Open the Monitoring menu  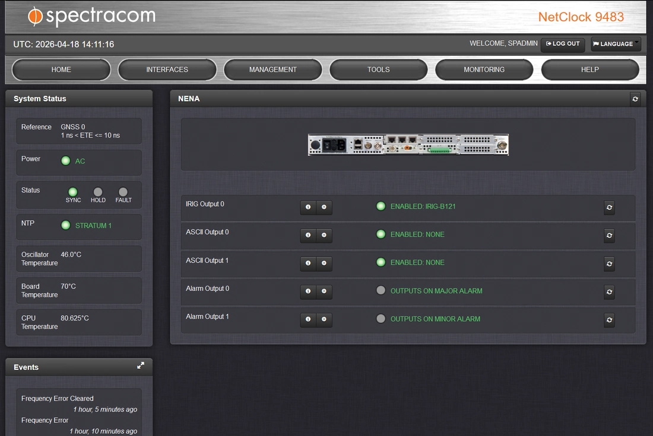tap(484, 70)
